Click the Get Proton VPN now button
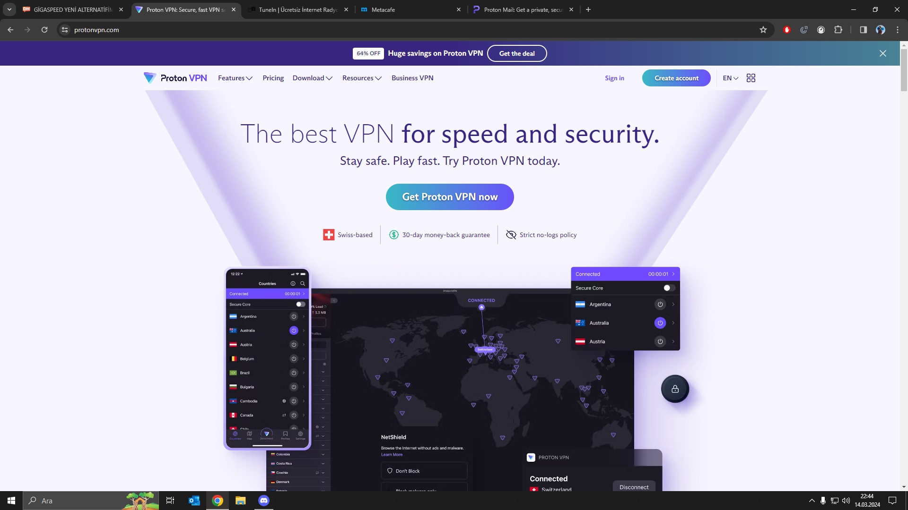 pyautogui.click(x=450, y=197)
